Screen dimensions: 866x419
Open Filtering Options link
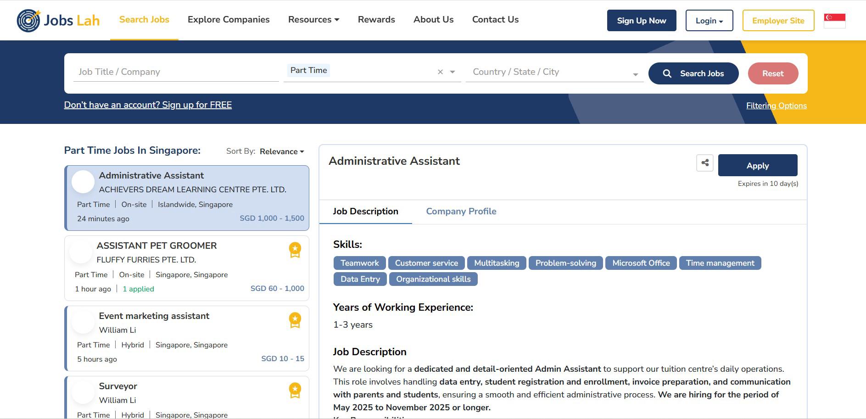click(776, 106)
